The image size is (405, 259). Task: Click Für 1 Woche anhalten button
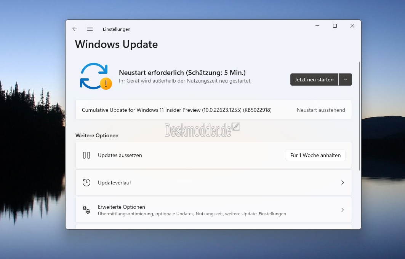[315, 155]
